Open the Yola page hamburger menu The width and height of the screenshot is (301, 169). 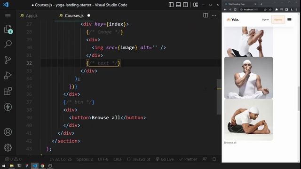289,20
